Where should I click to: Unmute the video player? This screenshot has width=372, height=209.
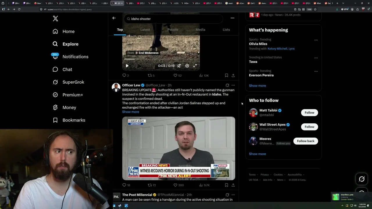(x=179, y=66)
